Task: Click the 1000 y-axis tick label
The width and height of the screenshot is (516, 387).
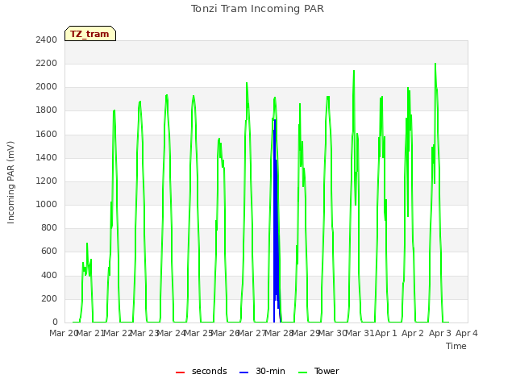Action: pos(47,204)
